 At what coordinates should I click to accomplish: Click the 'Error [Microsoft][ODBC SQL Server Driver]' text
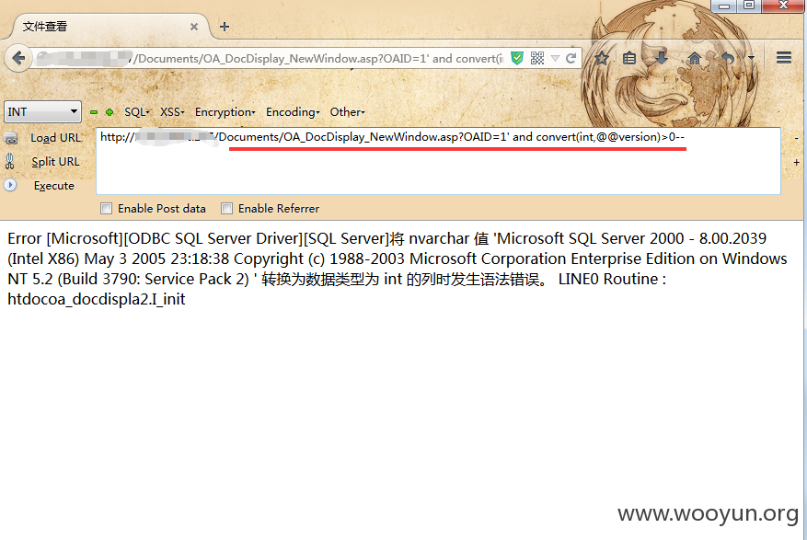pos(155,238)
